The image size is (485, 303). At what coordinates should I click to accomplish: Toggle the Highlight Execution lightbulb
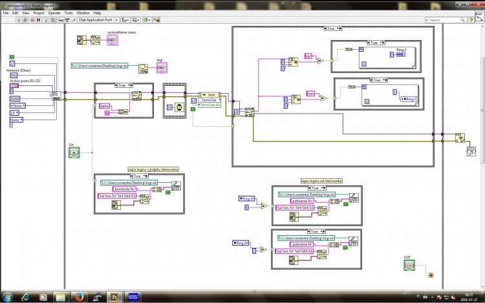point(46,20)
